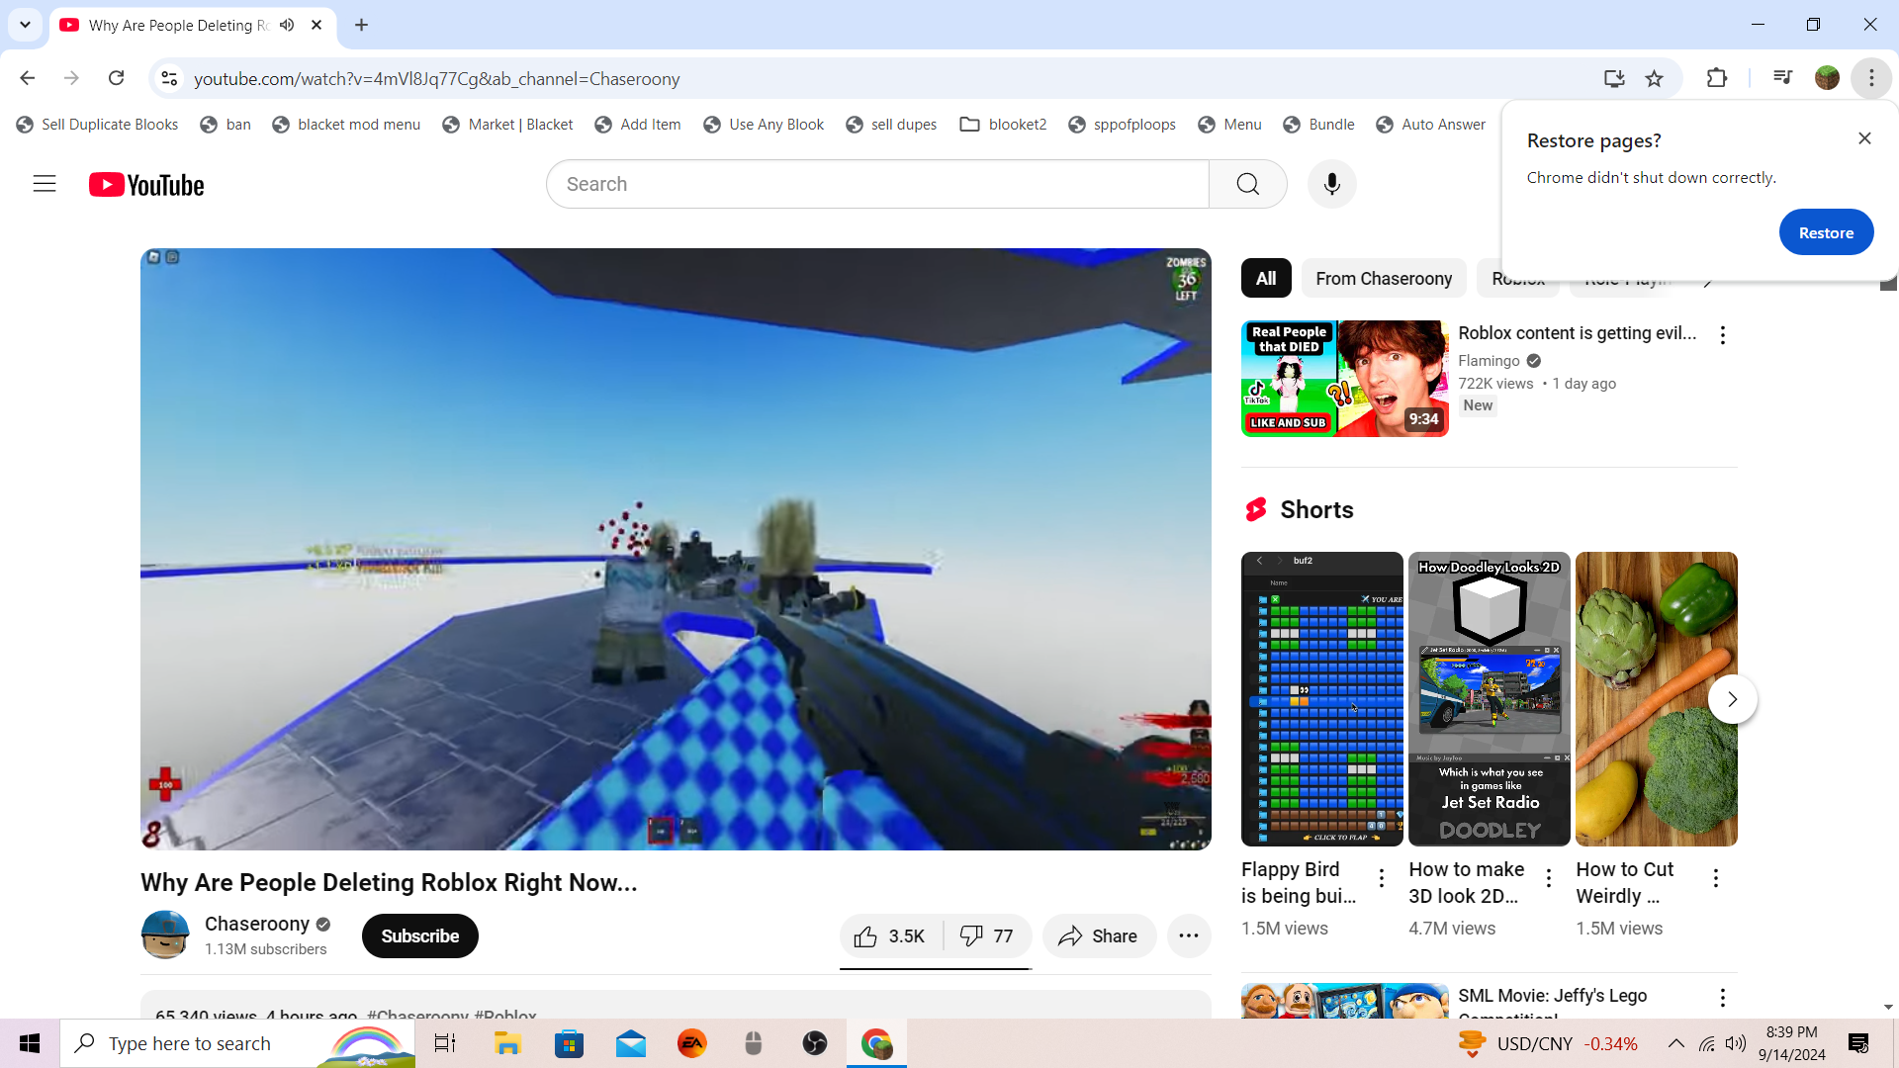
Task: Select the "From Chaseroony" filter chip
Action: point(1383,279)
